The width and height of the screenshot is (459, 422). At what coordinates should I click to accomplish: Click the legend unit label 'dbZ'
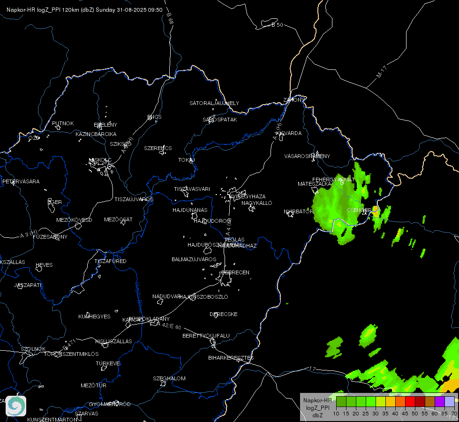(x=317, y=415)
